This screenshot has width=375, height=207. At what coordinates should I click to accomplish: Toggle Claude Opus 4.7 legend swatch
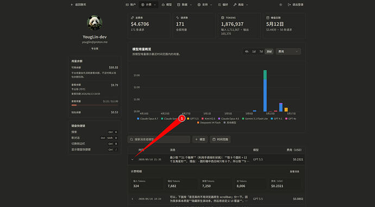[x=138, y=119]
